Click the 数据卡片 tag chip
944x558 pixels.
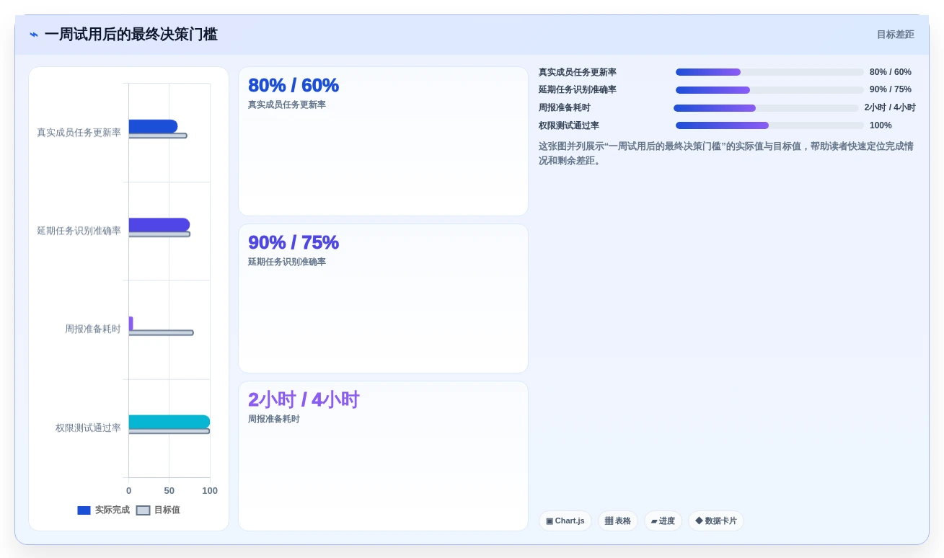(x=716, y=521)
